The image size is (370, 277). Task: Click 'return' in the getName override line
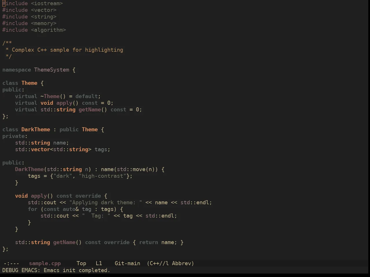(x=149, y=242)
